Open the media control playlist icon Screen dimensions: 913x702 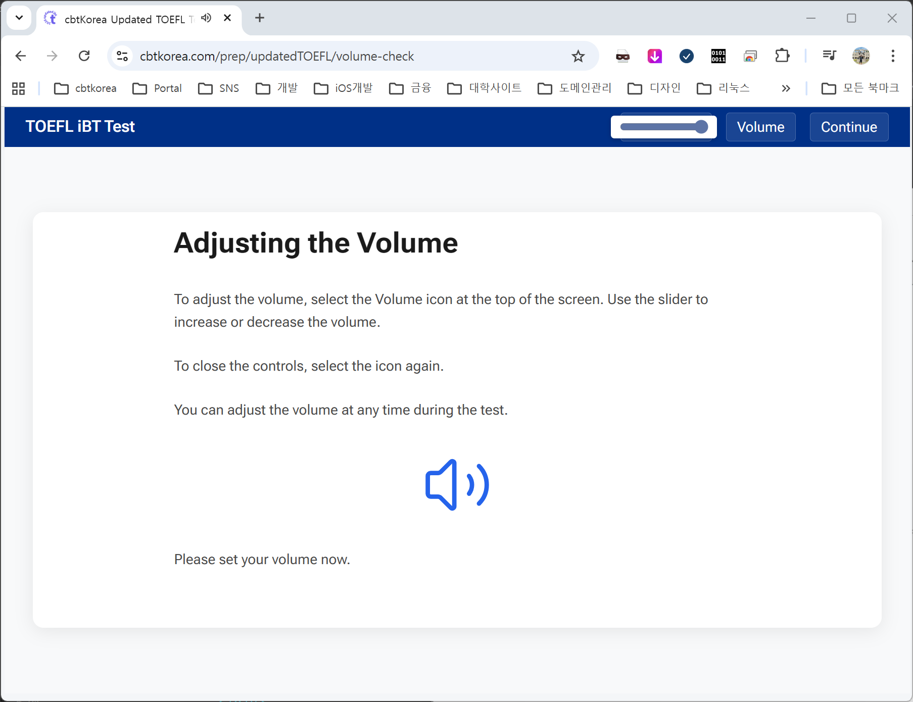(829, 56)
